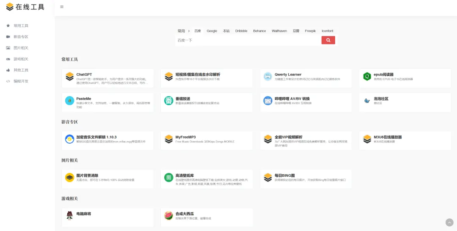The width and height of the screenshot is (457, 231).
Task: Click the green epub阅读器 hexagon icon
Action: [367, 77]
